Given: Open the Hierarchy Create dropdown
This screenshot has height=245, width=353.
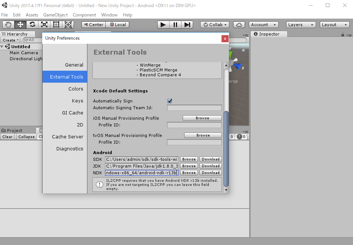Looking at the screenshot, I should point(10,40).
